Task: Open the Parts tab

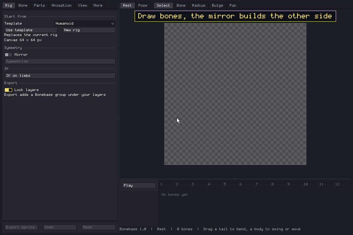Action: tap(39, 6)
